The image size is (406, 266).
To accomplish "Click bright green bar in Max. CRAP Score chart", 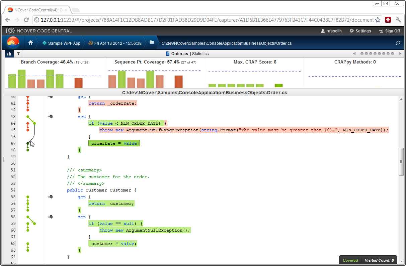I will [278, 86].
